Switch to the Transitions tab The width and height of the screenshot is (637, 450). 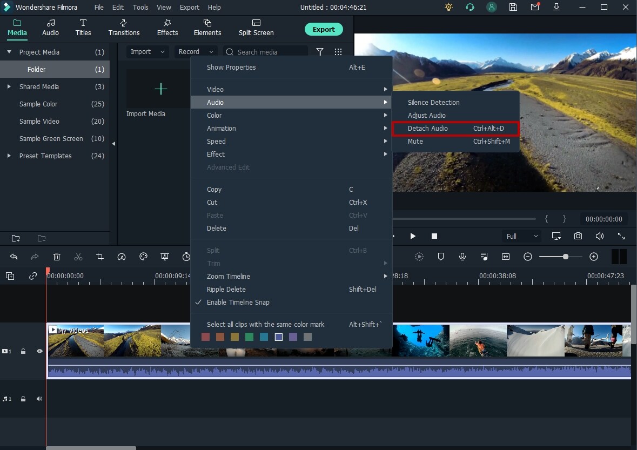[124, 28]
